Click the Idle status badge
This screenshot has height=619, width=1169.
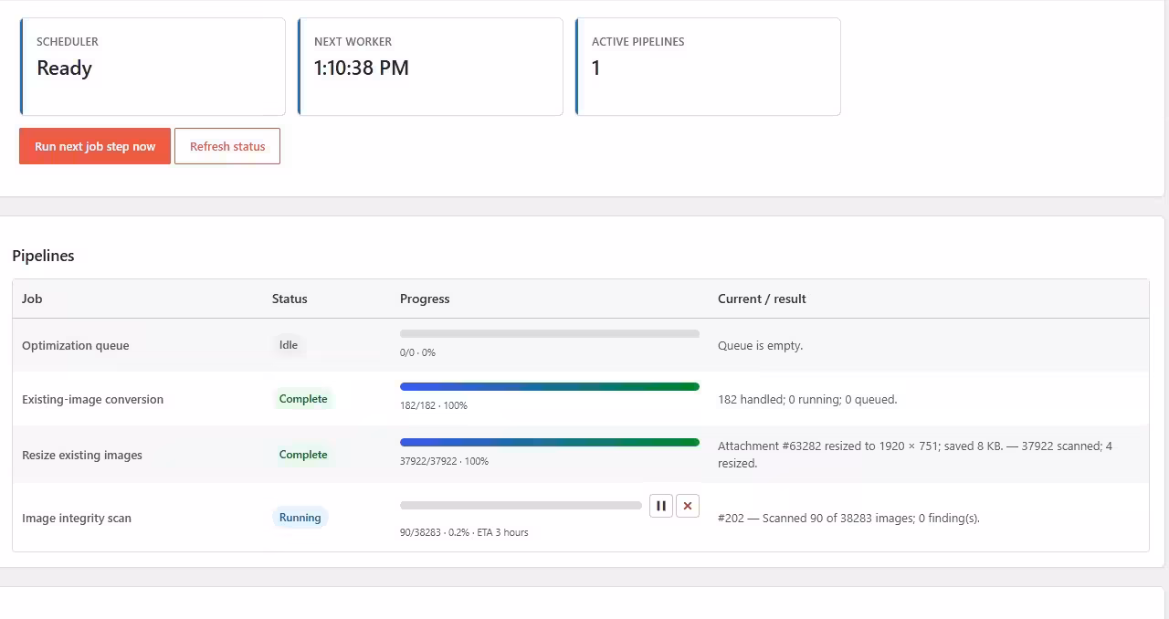point(289,345)
